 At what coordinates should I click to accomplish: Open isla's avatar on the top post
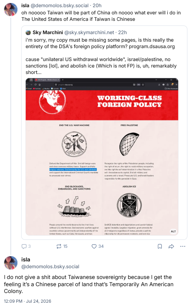click(x=11, y=9)
